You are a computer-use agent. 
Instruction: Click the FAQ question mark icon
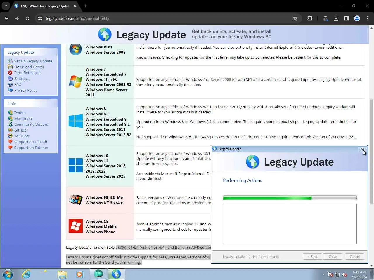(x=10, y=84)
